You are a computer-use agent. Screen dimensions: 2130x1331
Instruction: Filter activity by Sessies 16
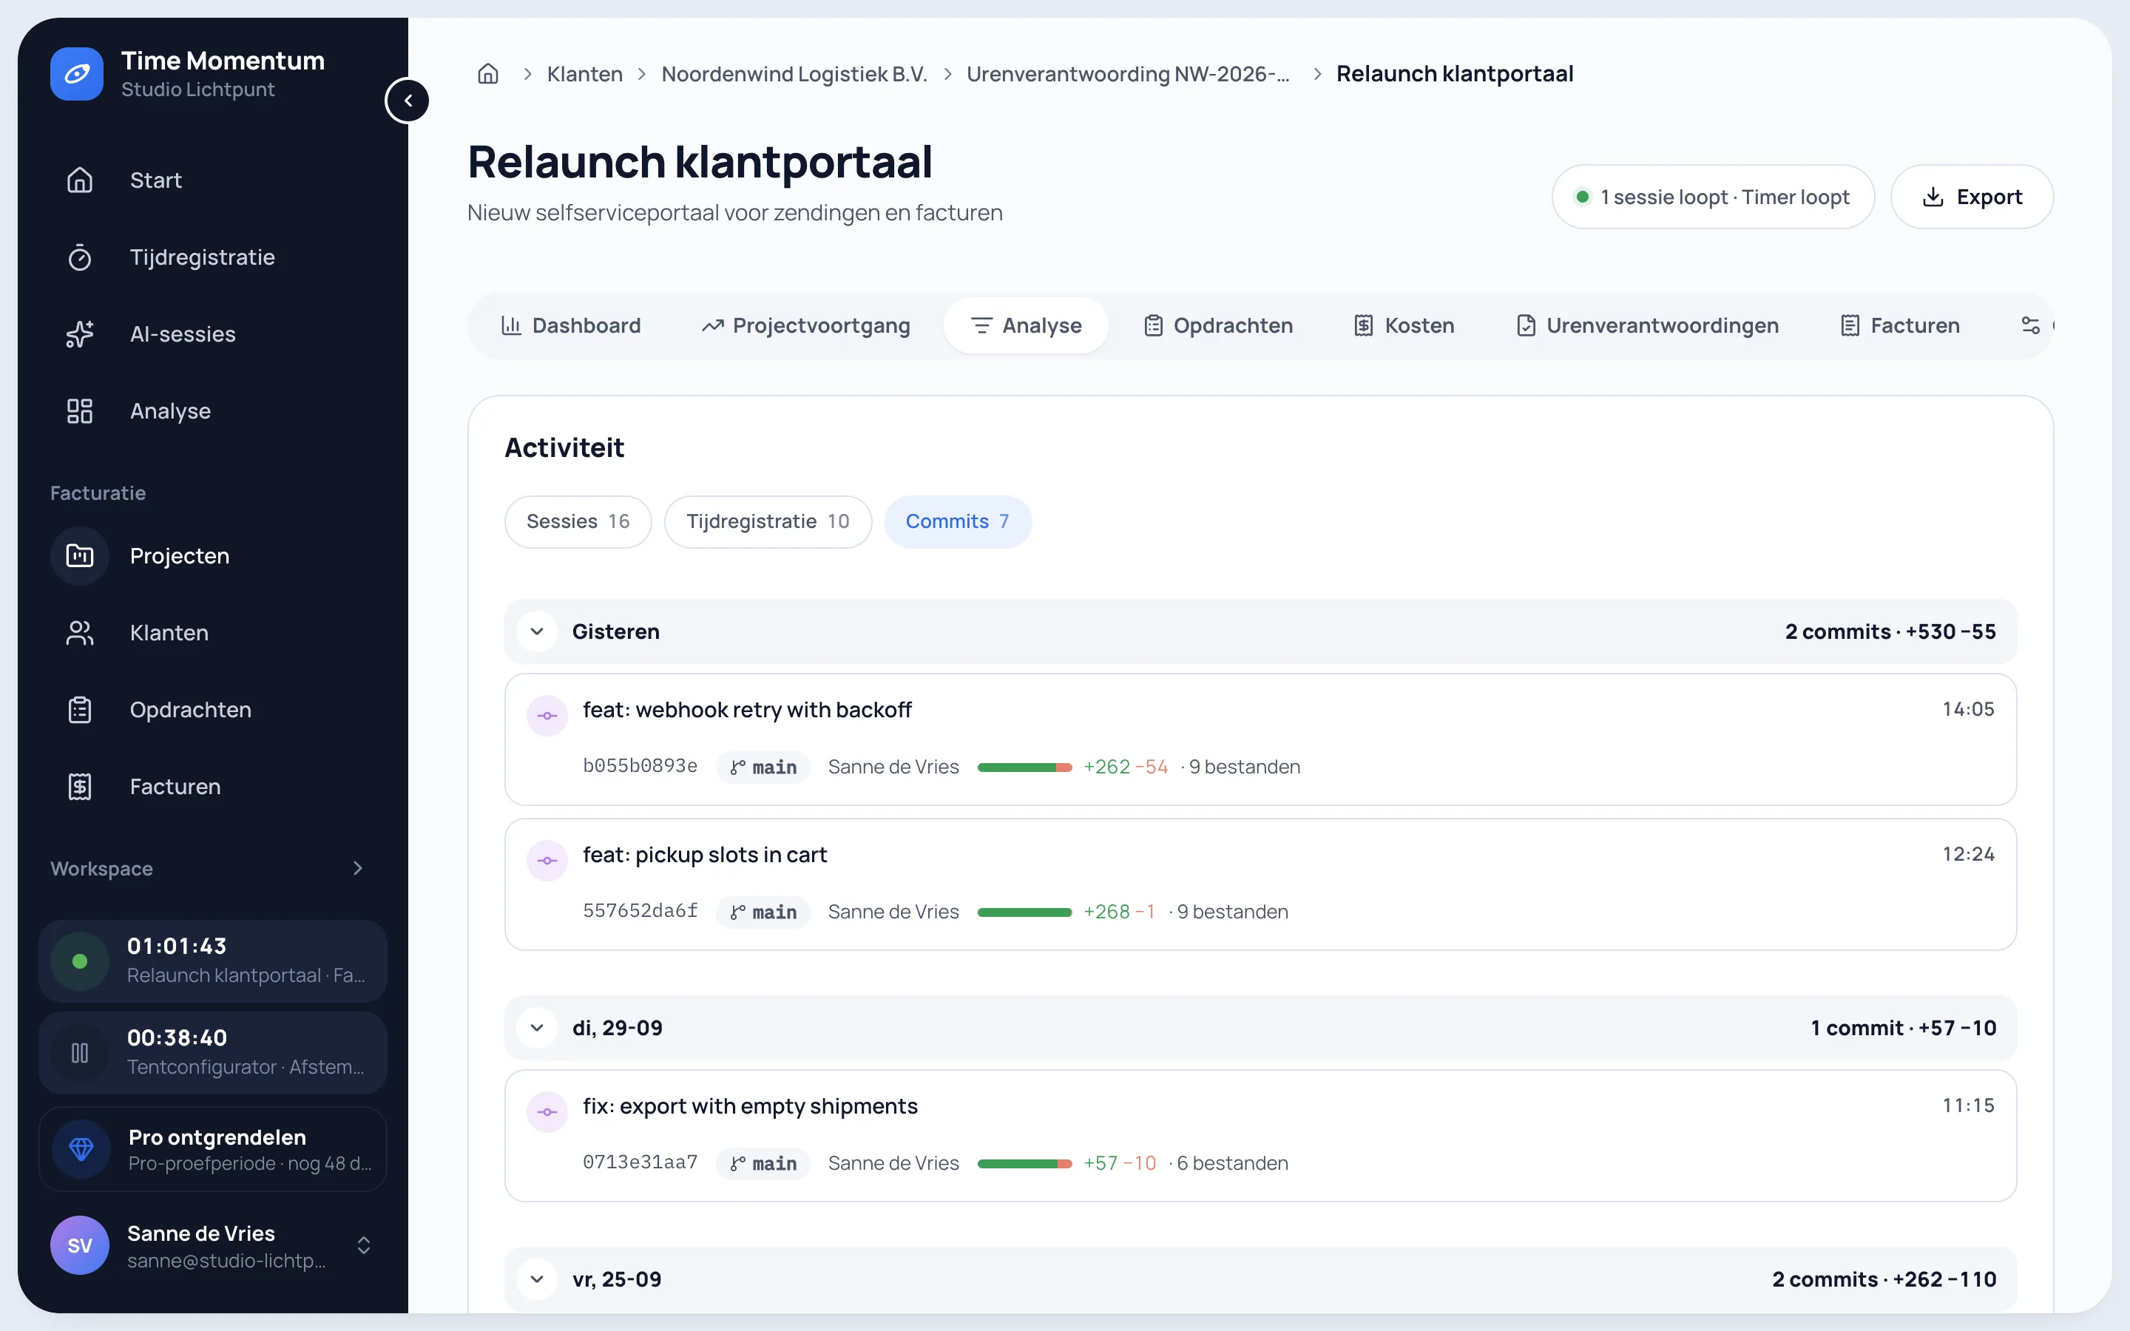tap(578, 522)
